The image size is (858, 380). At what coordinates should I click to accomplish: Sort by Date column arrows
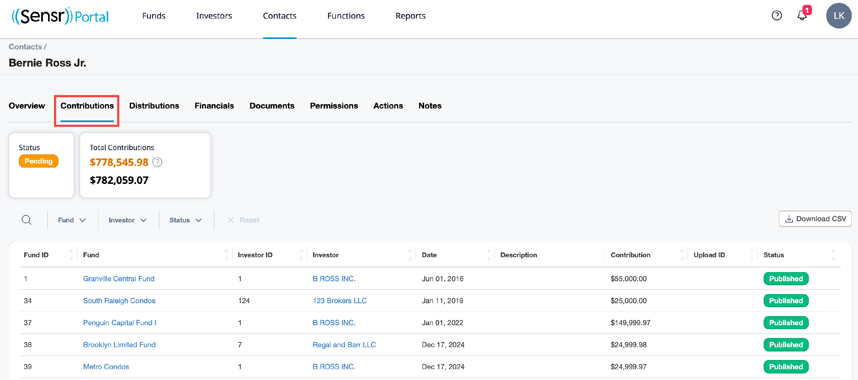point(488,255)
